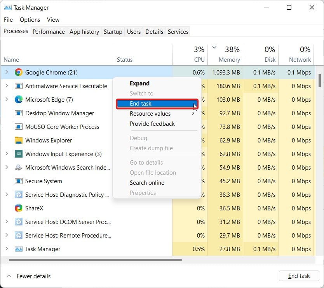Viewport: 324px width, 288px height.
Task: Expand the Windows Input Experience group
Action: [x=7, y=154]
